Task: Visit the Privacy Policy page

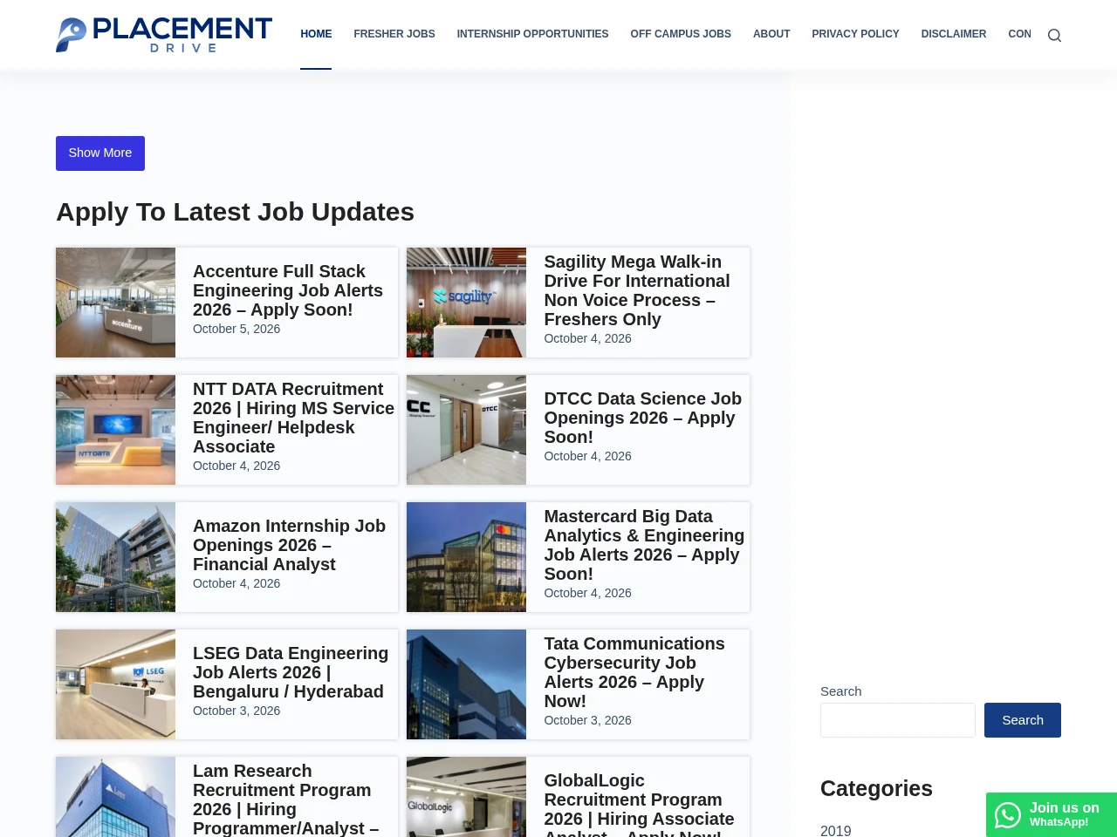Action: pos(855,34)
